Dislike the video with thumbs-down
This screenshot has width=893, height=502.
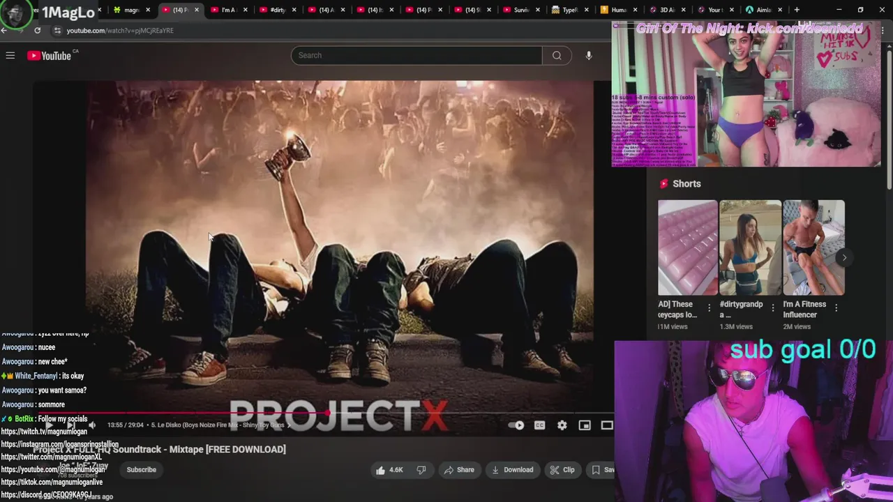(421, 470)
